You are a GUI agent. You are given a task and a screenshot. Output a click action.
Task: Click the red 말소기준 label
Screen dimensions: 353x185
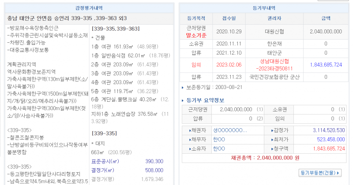coord(196,35)
